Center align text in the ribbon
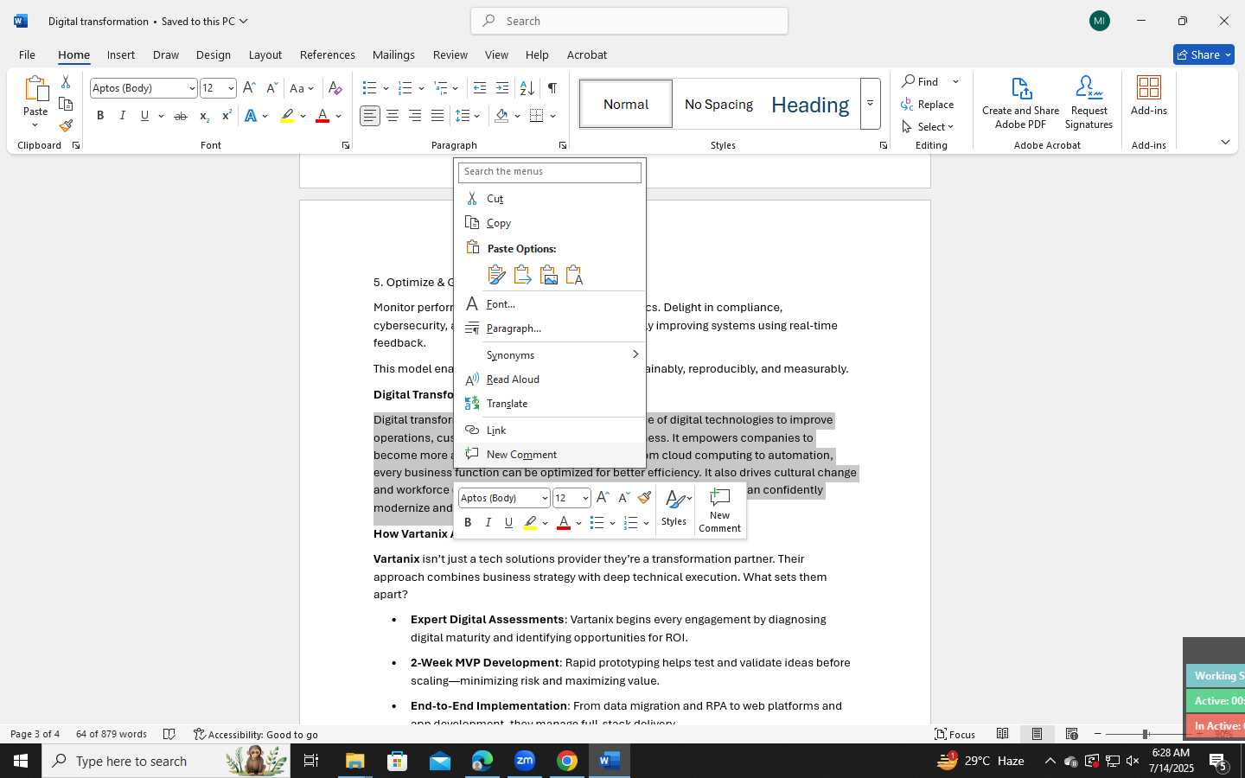Image resolution: width=1245 pixels, height=778 pixels. click(393, 116)
